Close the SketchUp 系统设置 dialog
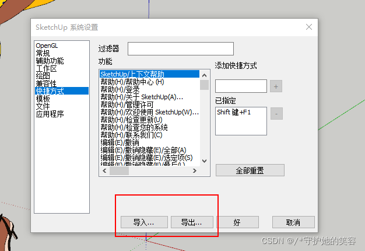 [309, 27]
